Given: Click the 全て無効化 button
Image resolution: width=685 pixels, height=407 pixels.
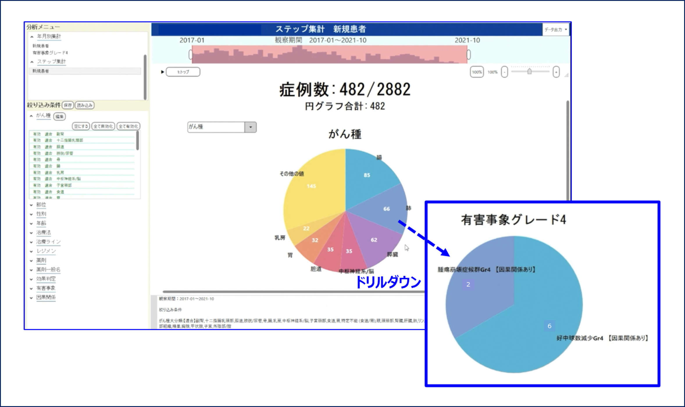Looking at the screenshot, I should (103, 126).
